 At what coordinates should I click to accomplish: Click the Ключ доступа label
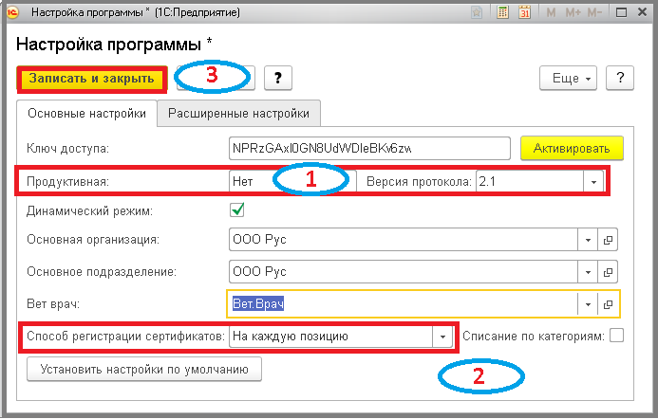pyautogui.click(x=67, y=148)
